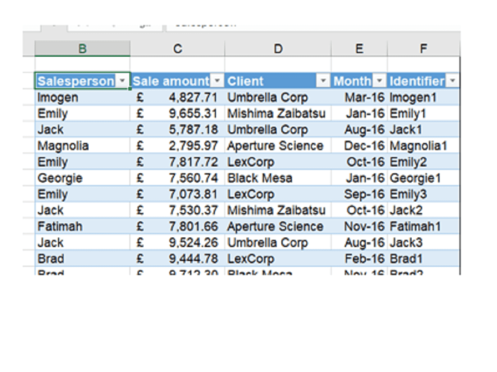Expand the Client column filter arrow
This screenshot has width=497, height=372.
tap(323, 81)
